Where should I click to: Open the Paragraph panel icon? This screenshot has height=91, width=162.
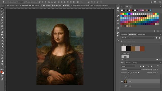point(118,24)
